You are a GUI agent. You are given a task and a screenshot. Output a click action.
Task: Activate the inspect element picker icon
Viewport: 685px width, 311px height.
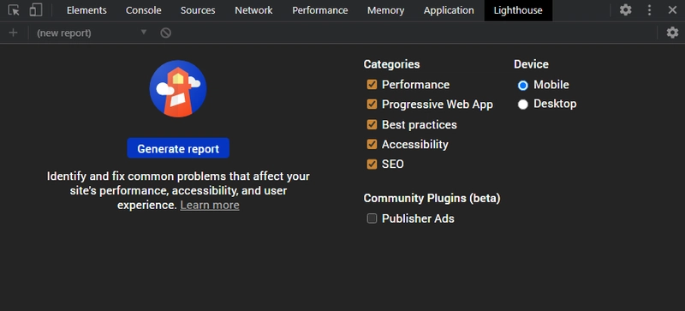14,10
